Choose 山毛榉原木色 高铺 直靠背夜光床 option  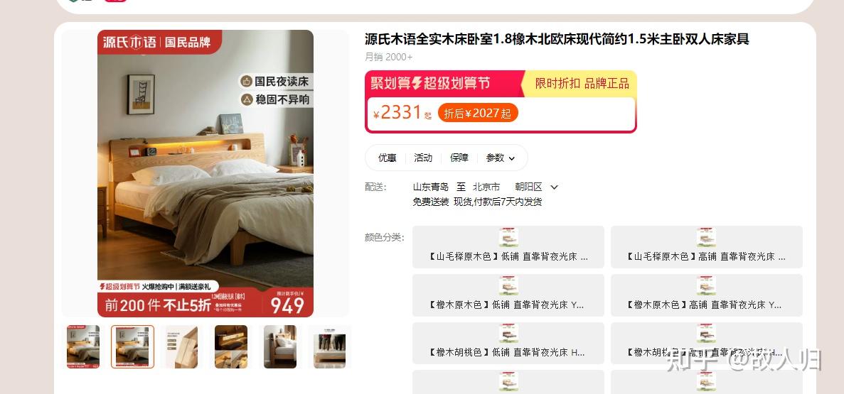click(706, 247)
